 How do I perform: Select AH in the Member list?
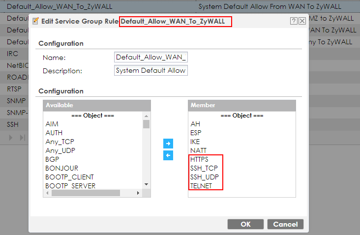(195, 124)
